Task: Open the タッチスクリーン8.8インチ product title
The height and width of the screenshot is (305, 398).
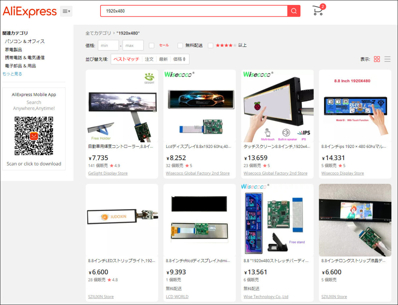Action: [277, 146]
